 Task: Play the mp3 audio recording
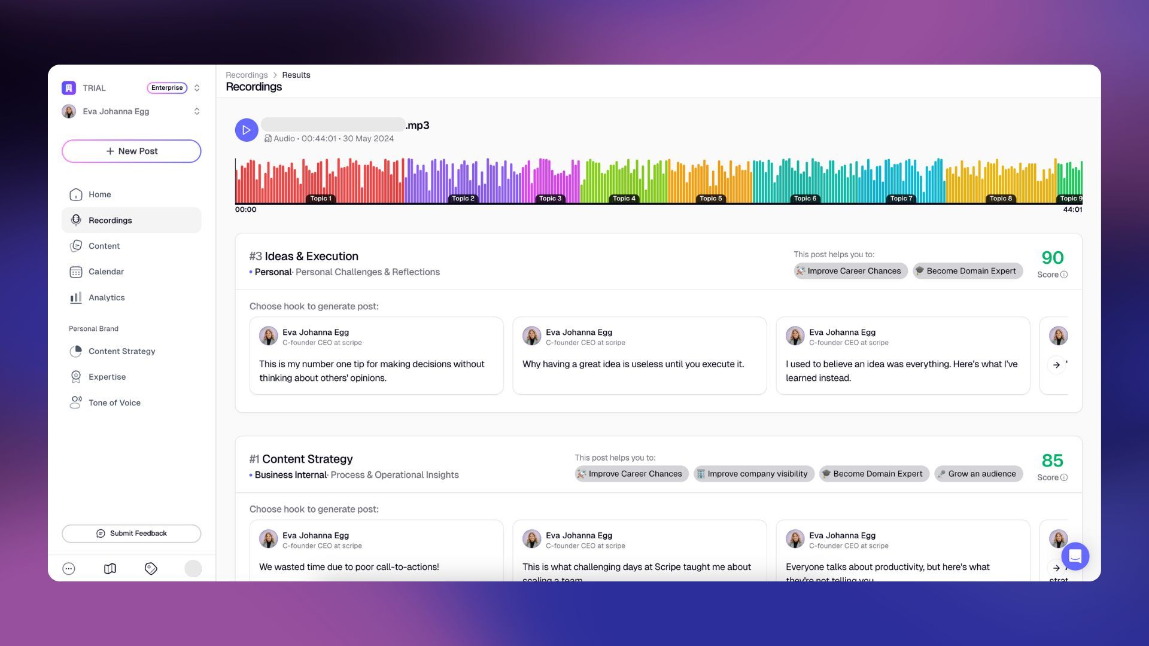click(x=246, y=130)
